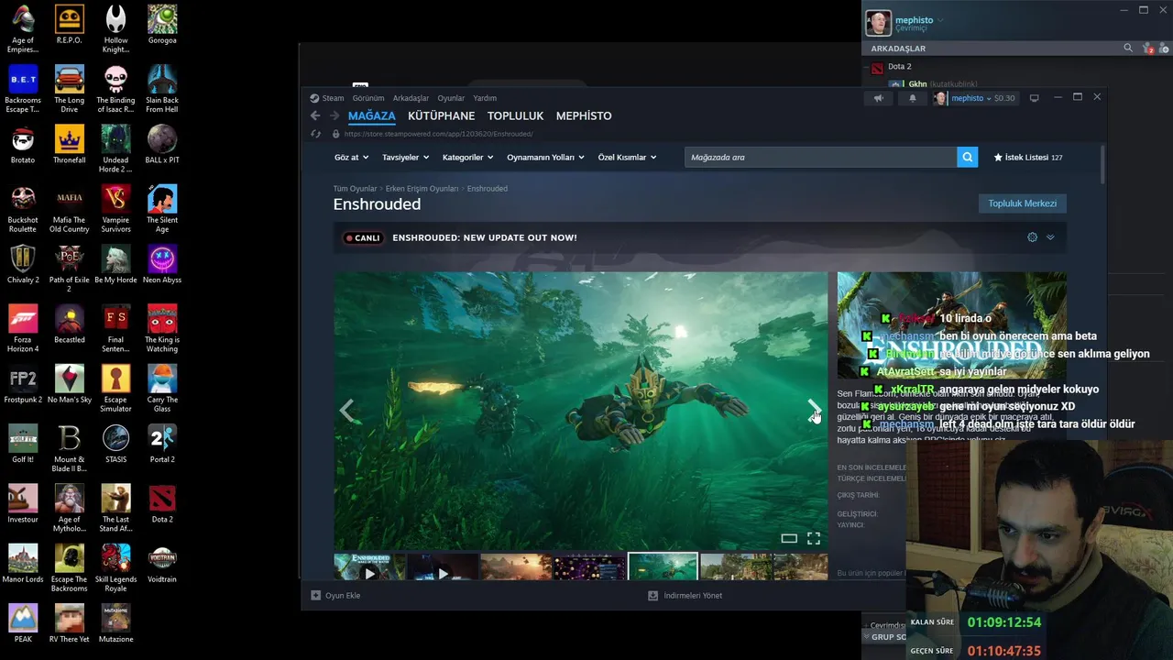Select Slain Back From Hell icon
Screen dimensions: 1173x660
click(x=162, y=89)
